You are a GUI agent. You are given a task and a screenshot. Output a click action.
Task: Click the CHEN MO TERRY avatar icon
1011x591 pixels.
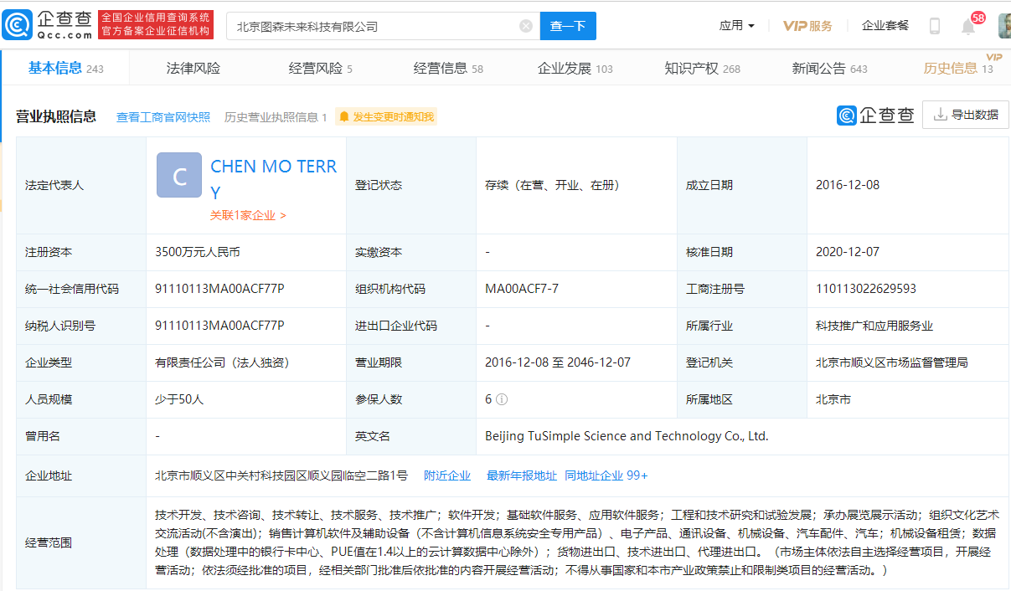coord(179,175)
